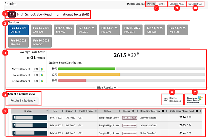Open Tools for Teachers for Below Standard
The width and height of the screenshot is (209, 137).
point(41,81)
